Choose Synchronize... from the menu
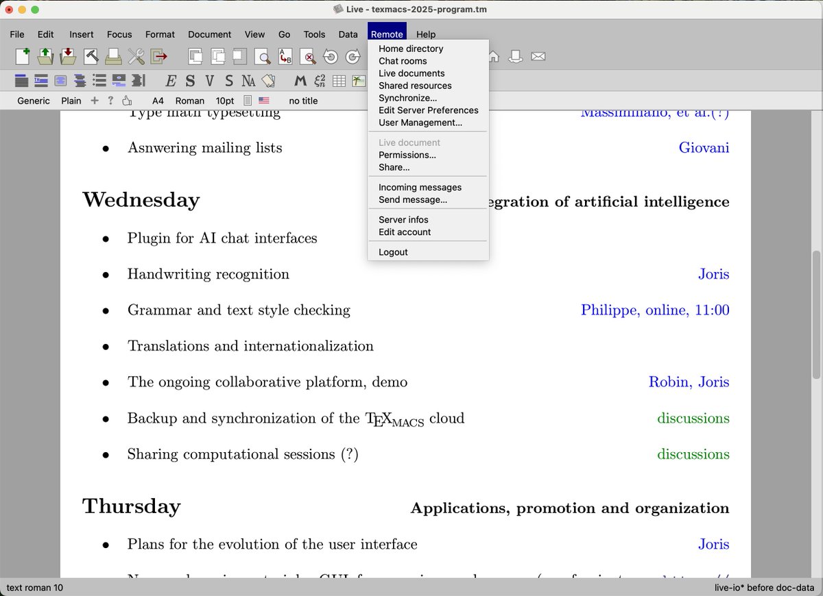Screen dimensions: 823x596 tap(428, 98)
